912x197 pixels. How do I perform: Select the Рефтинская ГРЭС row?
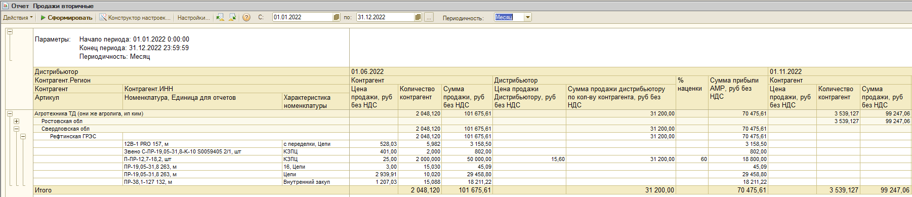tap(73, 137)
